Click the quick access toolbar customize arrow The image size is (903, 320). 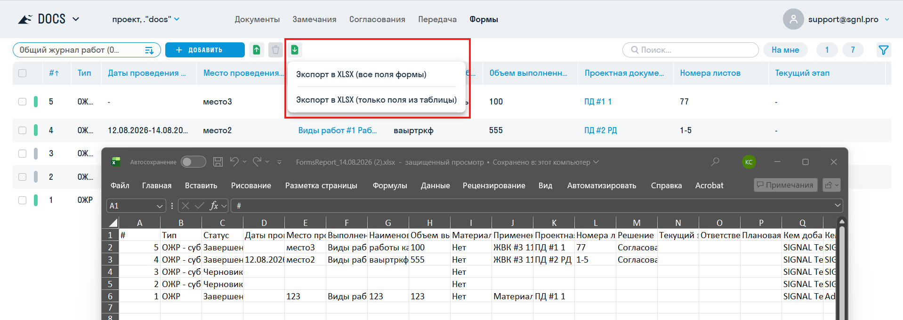click(x=279, y=162)
